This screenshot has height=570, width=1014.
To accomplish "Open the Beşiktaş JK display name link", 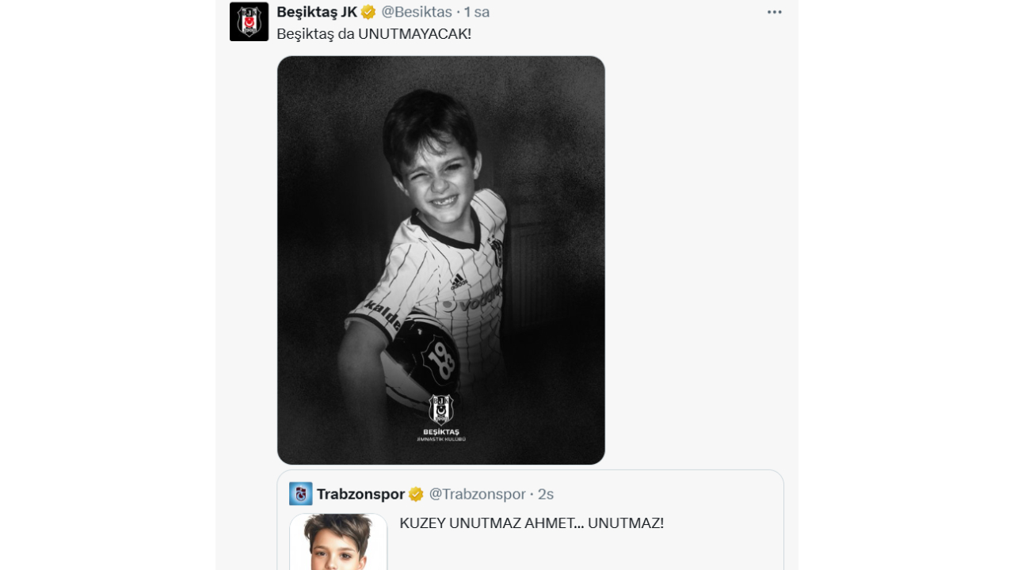I will 317,12.
